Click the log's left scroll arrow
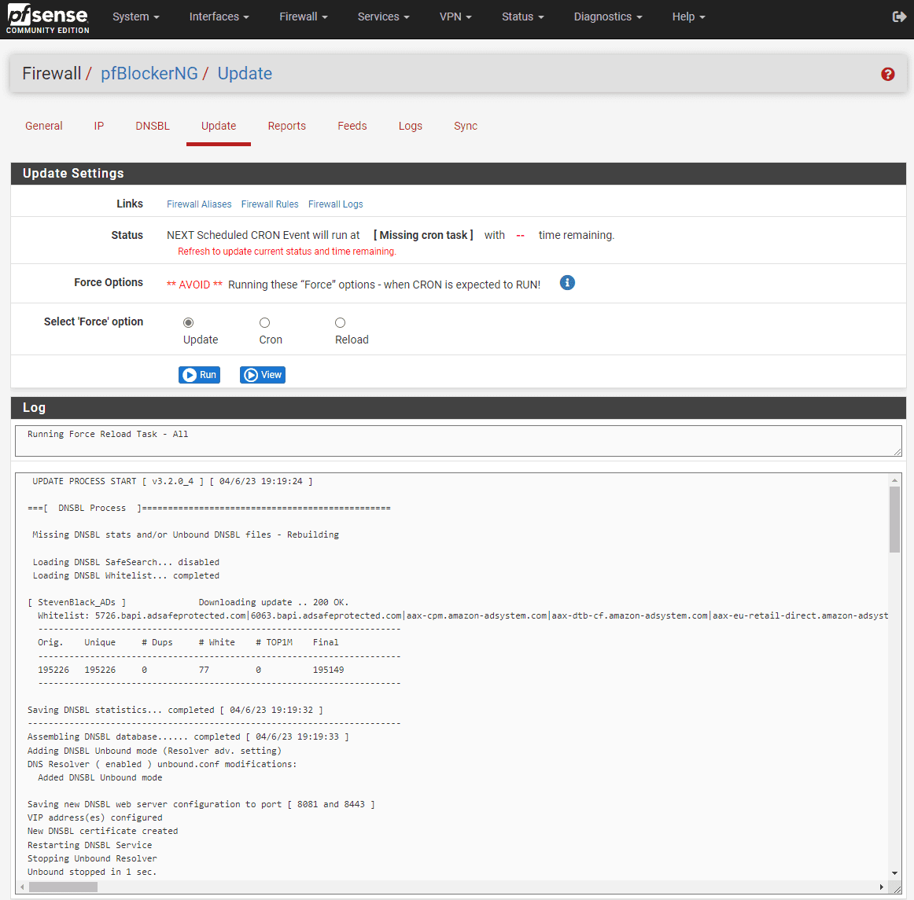Viewport: 914px width, 900px height. 22,887
